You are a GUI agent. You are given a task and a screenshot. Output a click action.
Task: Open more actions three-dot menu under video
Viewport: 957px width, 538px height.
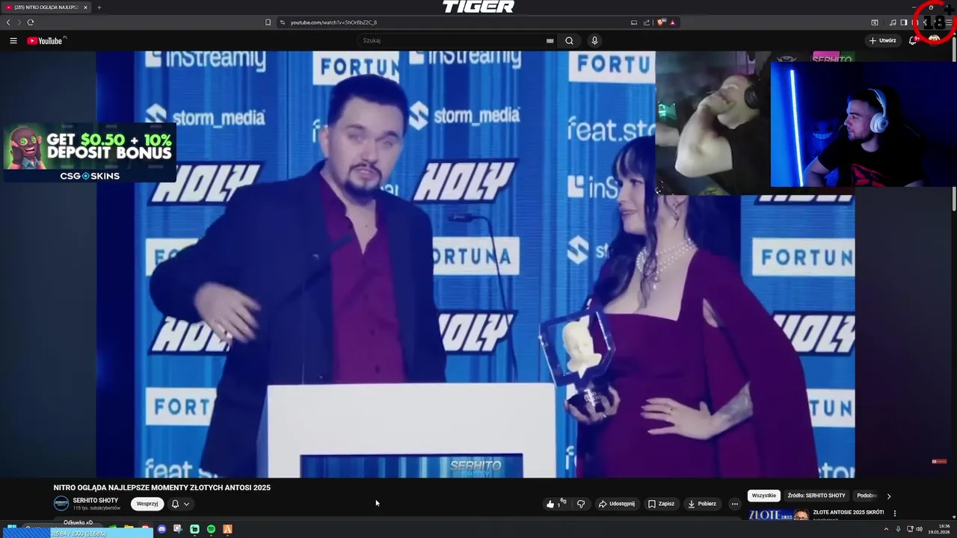(734, 504)
